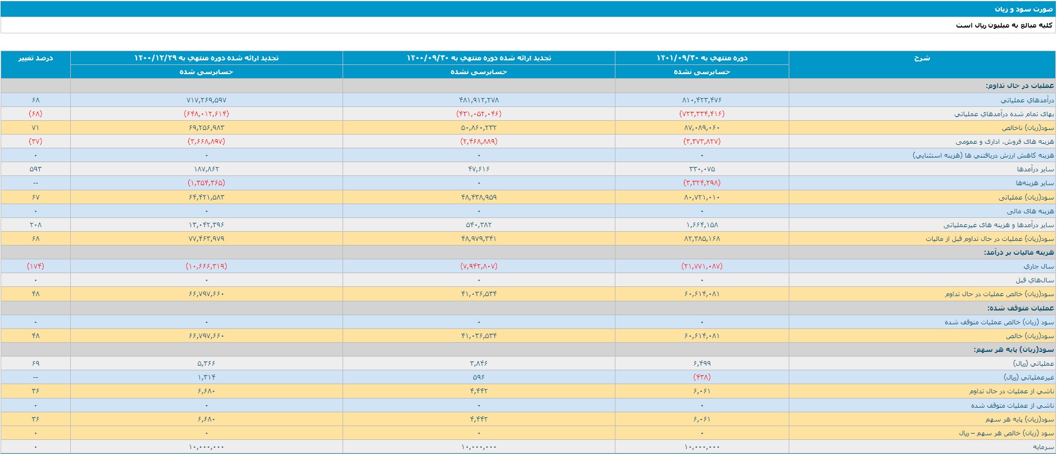Click the 'کلیه مبالغ به میلیون ریال است' note

(1004, 25)
